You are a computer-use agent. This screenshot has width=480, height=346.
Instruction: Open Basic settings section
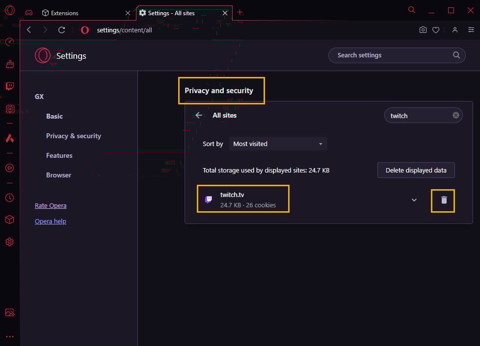[x=54, y=116]
